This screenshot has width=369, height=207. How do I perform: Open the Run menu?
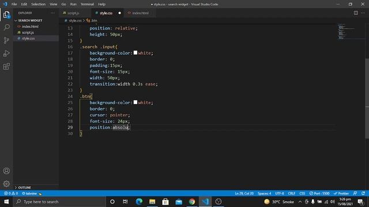[x=73, y=4]
